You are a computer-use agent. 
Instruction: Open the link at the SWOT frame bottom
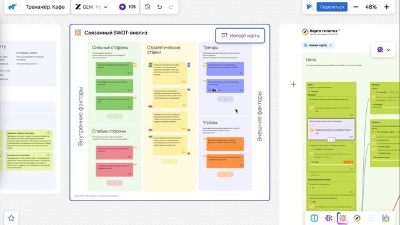[102, 196]
